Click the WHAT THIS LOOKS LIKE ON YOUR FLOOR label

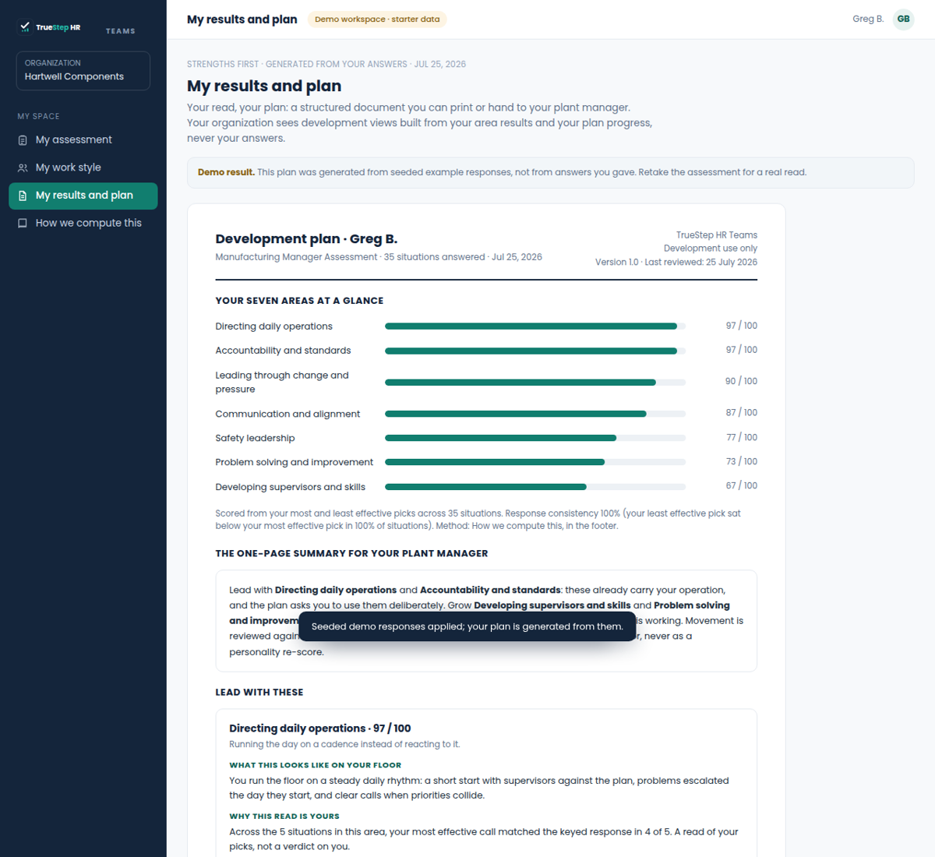315,765
